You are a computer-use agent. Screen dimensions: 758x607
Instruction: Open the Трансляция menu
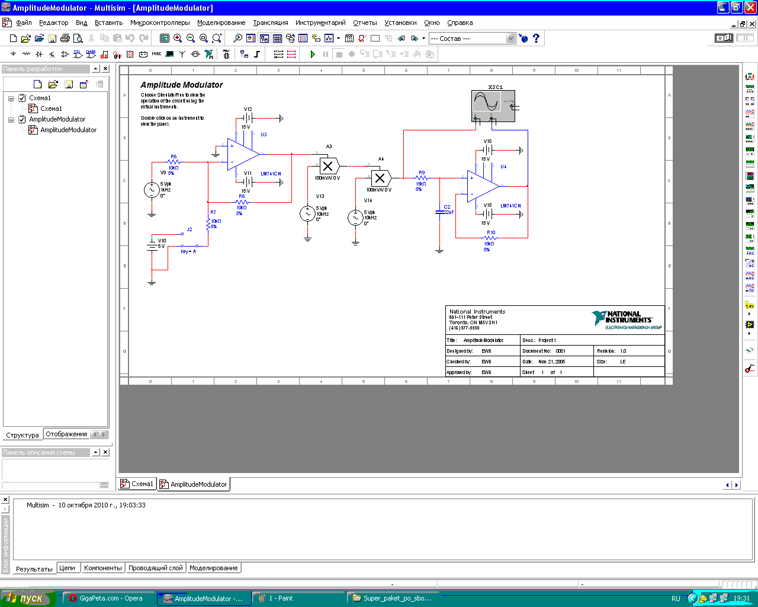pos(271,23)
